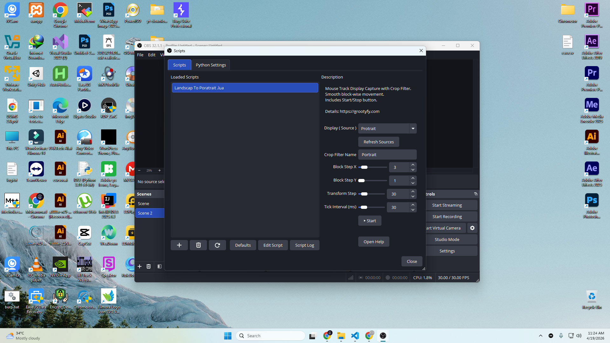Decrease the Tick Interval value

coord(413,210)
